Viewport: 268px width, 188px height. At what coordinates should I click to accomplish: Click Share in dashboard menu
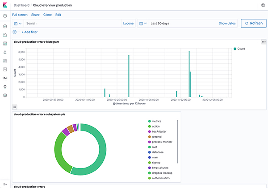click(35, 15)
